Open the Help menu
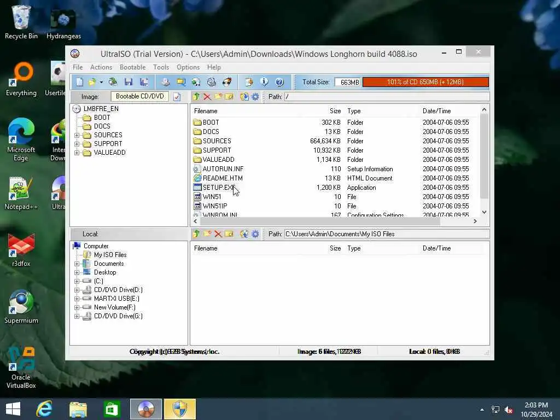 click(214, 67)
